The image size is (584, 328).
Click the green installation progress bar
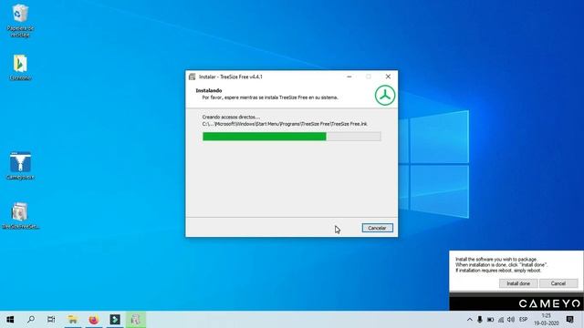292,137
